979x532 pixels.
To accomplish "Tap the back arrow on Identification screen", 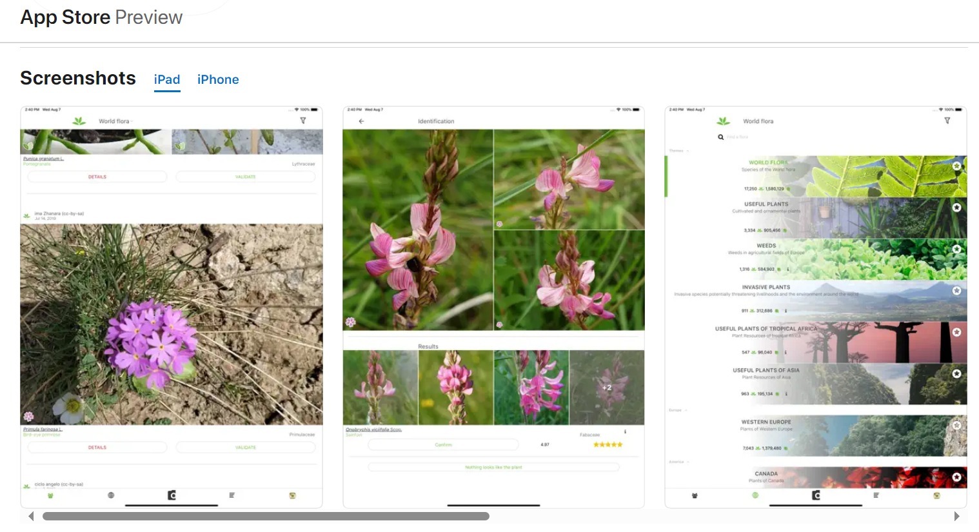I will coord(361,121).
